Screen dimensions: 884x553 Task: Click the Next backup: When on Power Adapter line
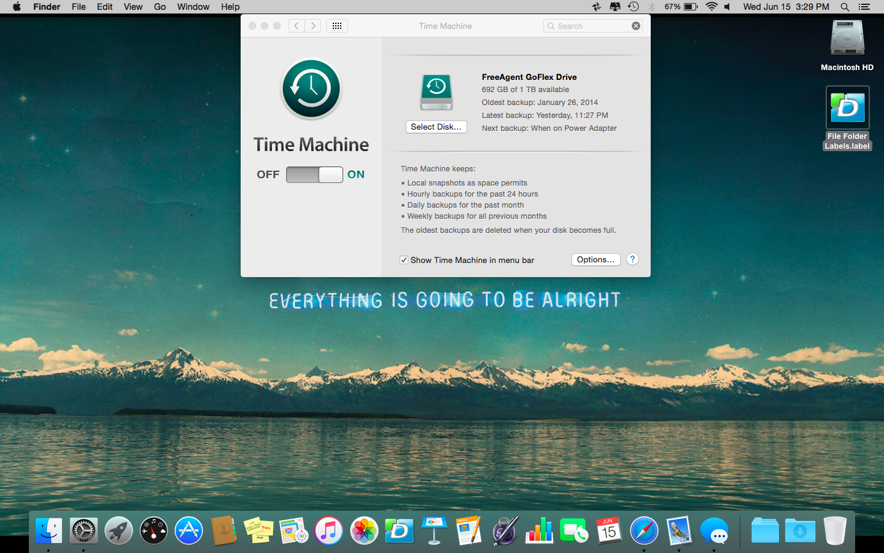pyautogui.click(x=549, y=128)
